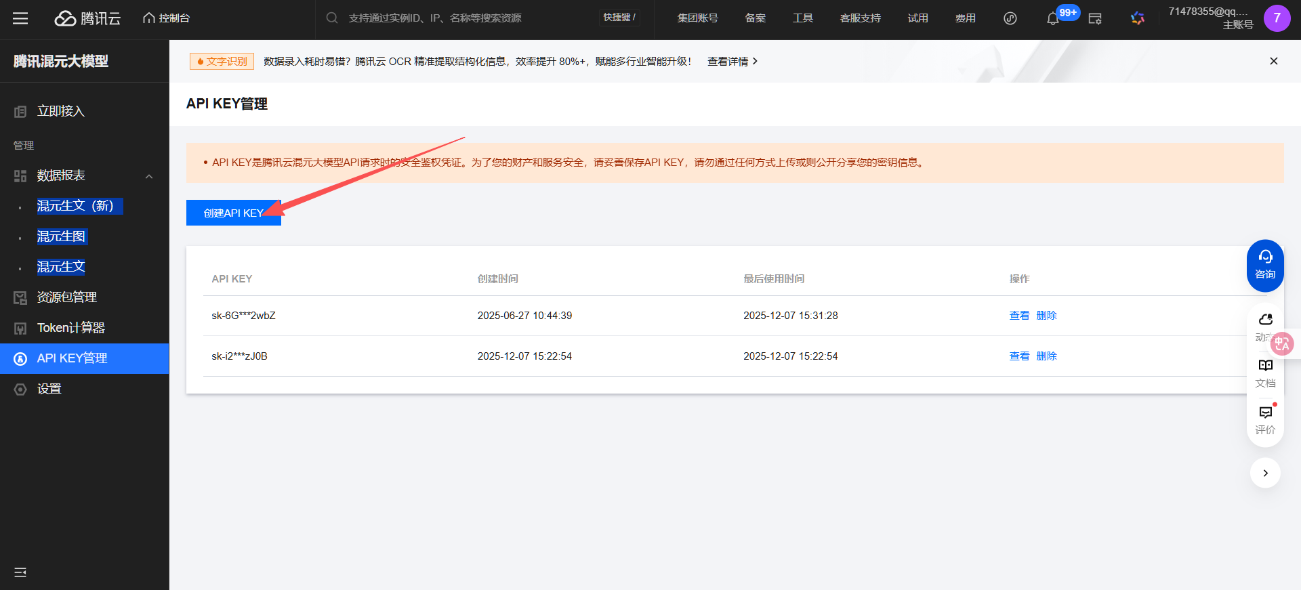
Task: Expand the floating panel right-arrow button
Action: coord(1265,473)
